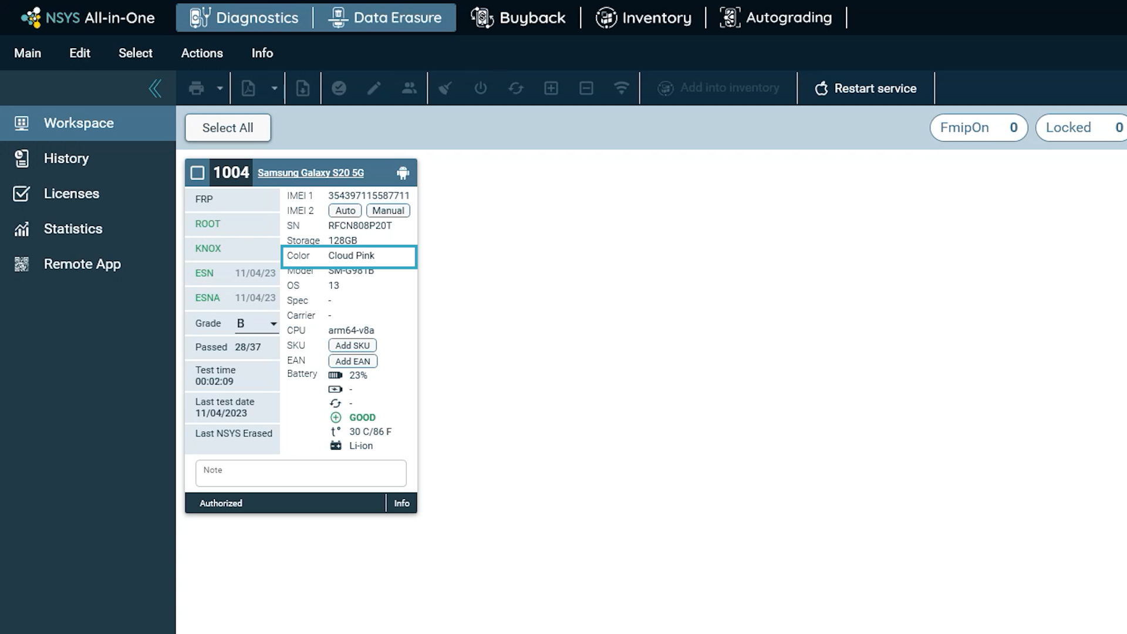Click the Info button on card footer
The width and height of the screenshot is (1127, 634).
coord(401,503)
